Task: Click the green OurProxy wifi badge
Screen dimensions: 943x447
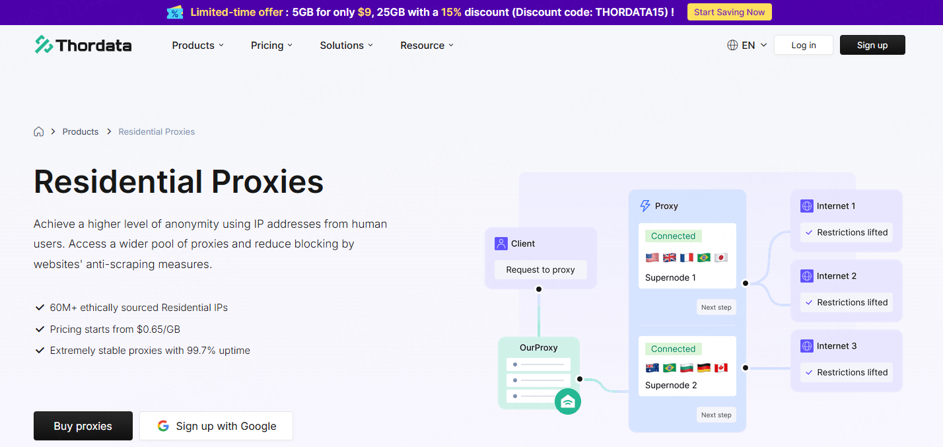Action: click(568, 401)
